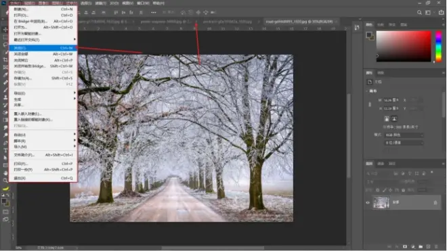The height and width of the screenshot is (251, 447).
Task: Choose New with Ctrl+N shortcut
Action: point(43,9)
